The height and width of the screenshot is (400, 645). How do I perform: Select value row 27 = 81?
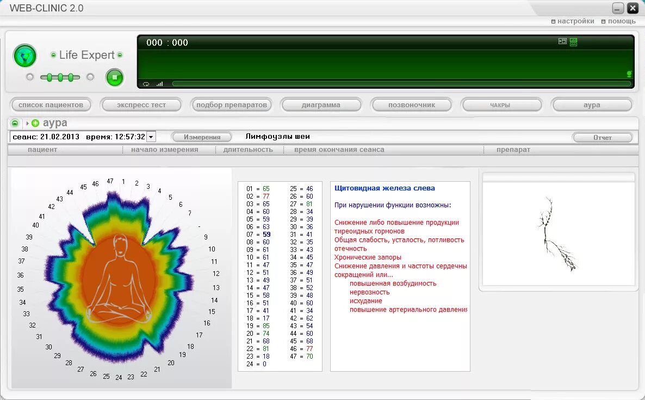pyautogui.click(x=301, y=204)
